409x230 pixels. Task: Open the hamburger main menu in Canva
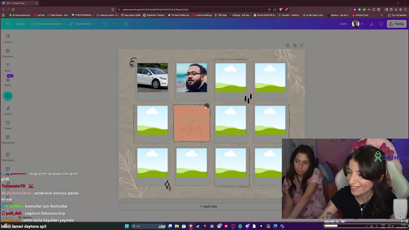(x=8, y=24)
